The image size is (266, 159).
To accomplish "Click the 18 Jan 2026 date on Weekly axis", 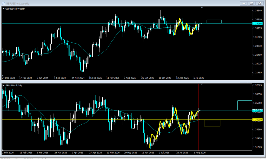I will (165, 78).
